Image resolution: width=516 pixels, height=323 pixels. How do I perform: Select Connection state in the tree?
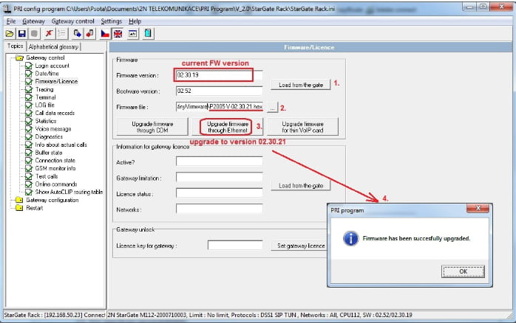point(55,161)
